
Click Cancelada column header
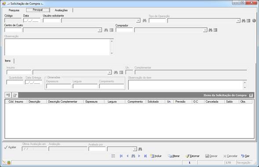click(214, 102)
